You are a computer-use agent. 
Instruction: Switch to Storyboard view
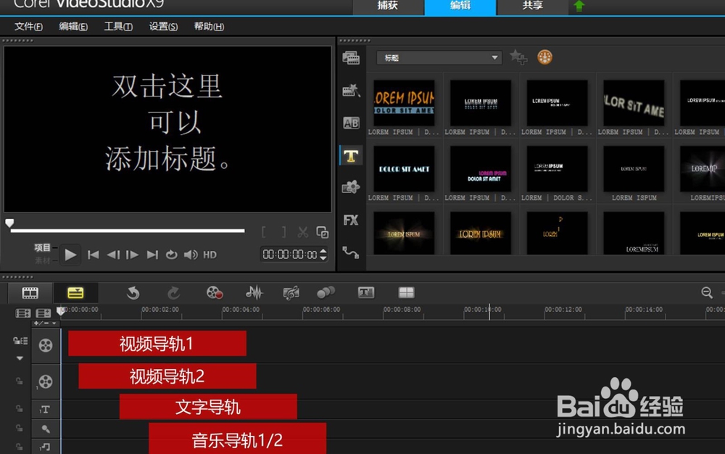pos(30,293)
